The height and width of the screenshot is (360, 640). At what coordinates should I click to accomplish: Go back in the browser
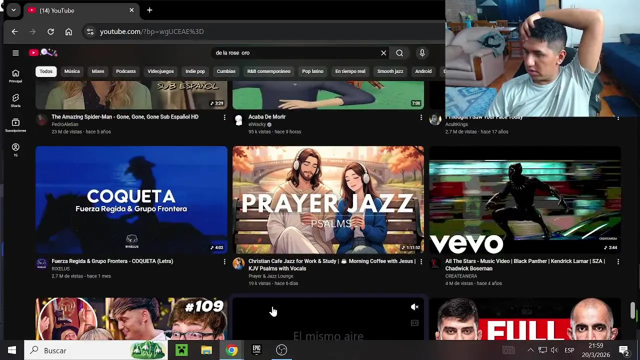(14, 31)
